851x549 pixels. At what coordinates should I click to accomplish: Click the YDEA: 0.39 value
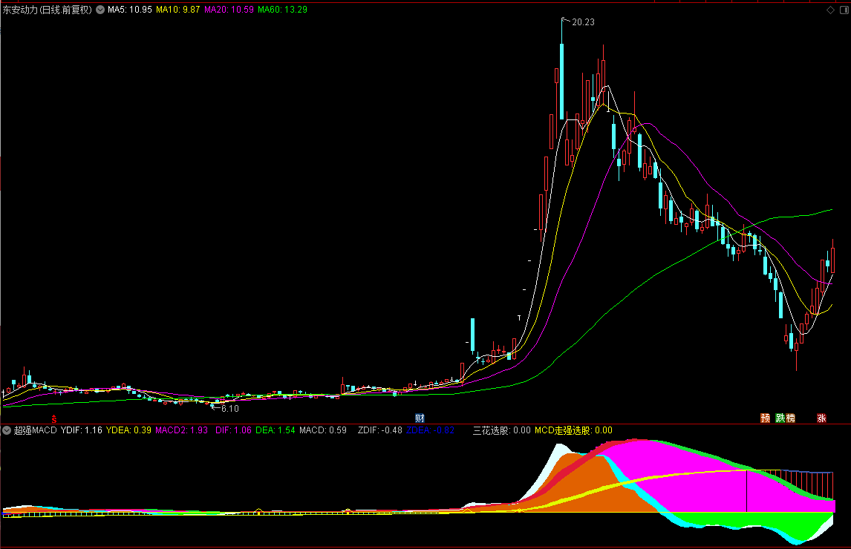pyautogui.click(x=128, y=430)
